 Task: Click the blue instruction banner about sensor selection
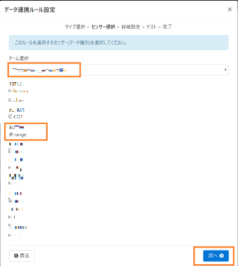pos(118,42)
